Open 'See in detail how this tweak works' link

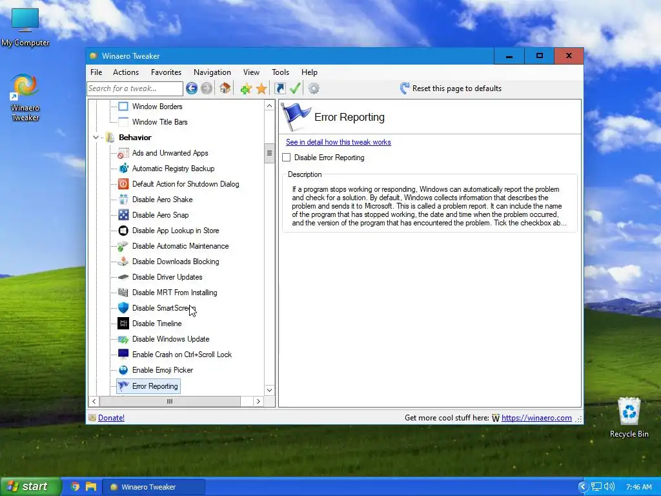point(338,142)
